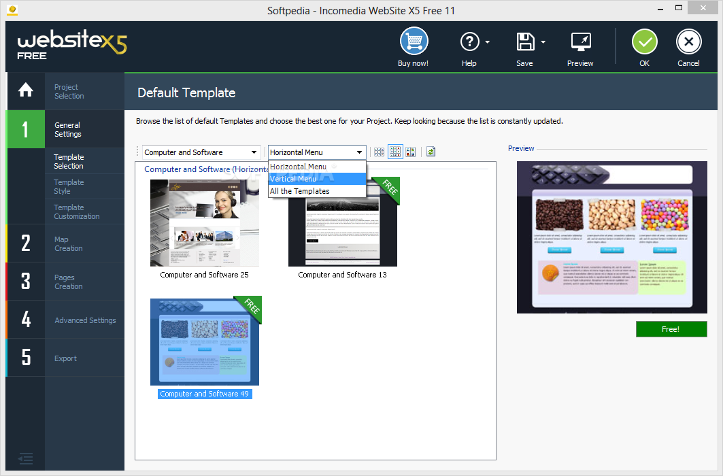
Task: Click the Save floppy disk icon
Action: [x=525, y=42]
